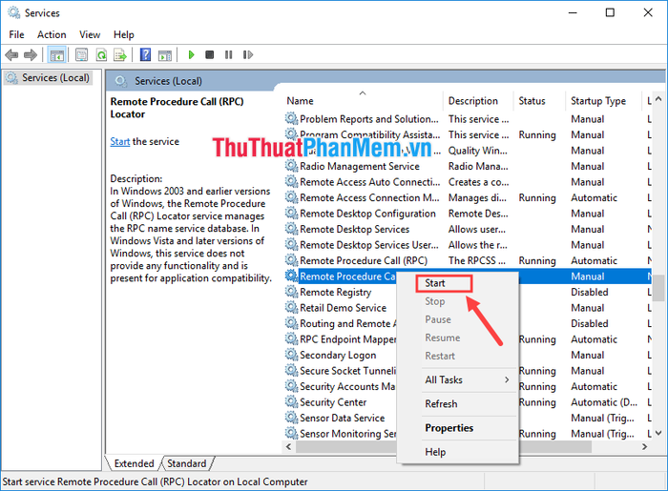
Task: Click the Export List toolbar icon
Action: 119,55
